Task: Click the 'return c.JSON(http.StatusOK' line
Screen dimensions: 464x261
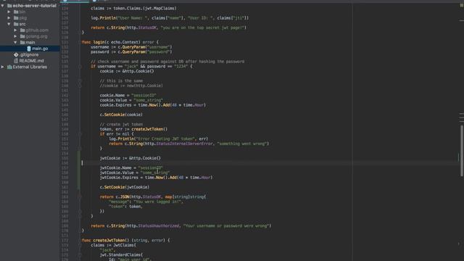Action: (153, 196)
